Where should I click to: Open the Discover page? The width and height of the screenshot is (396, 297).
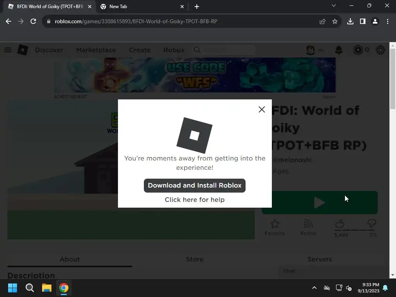[x=49, y=50]
